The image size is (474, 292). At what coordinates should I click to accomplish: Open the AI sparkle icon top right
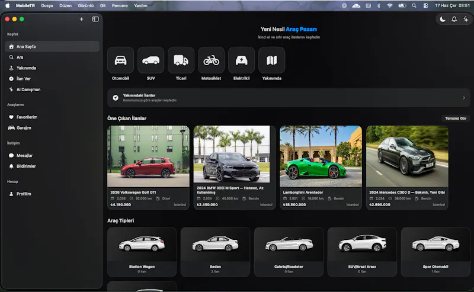pos(466,20)
